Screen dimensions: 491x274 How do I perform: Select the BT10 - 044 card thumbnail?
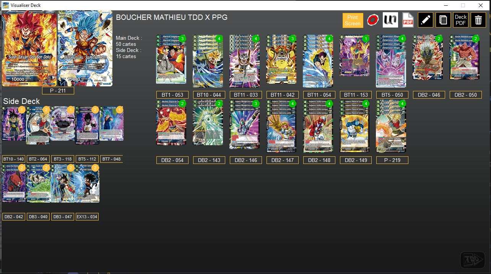click(208, 61)
